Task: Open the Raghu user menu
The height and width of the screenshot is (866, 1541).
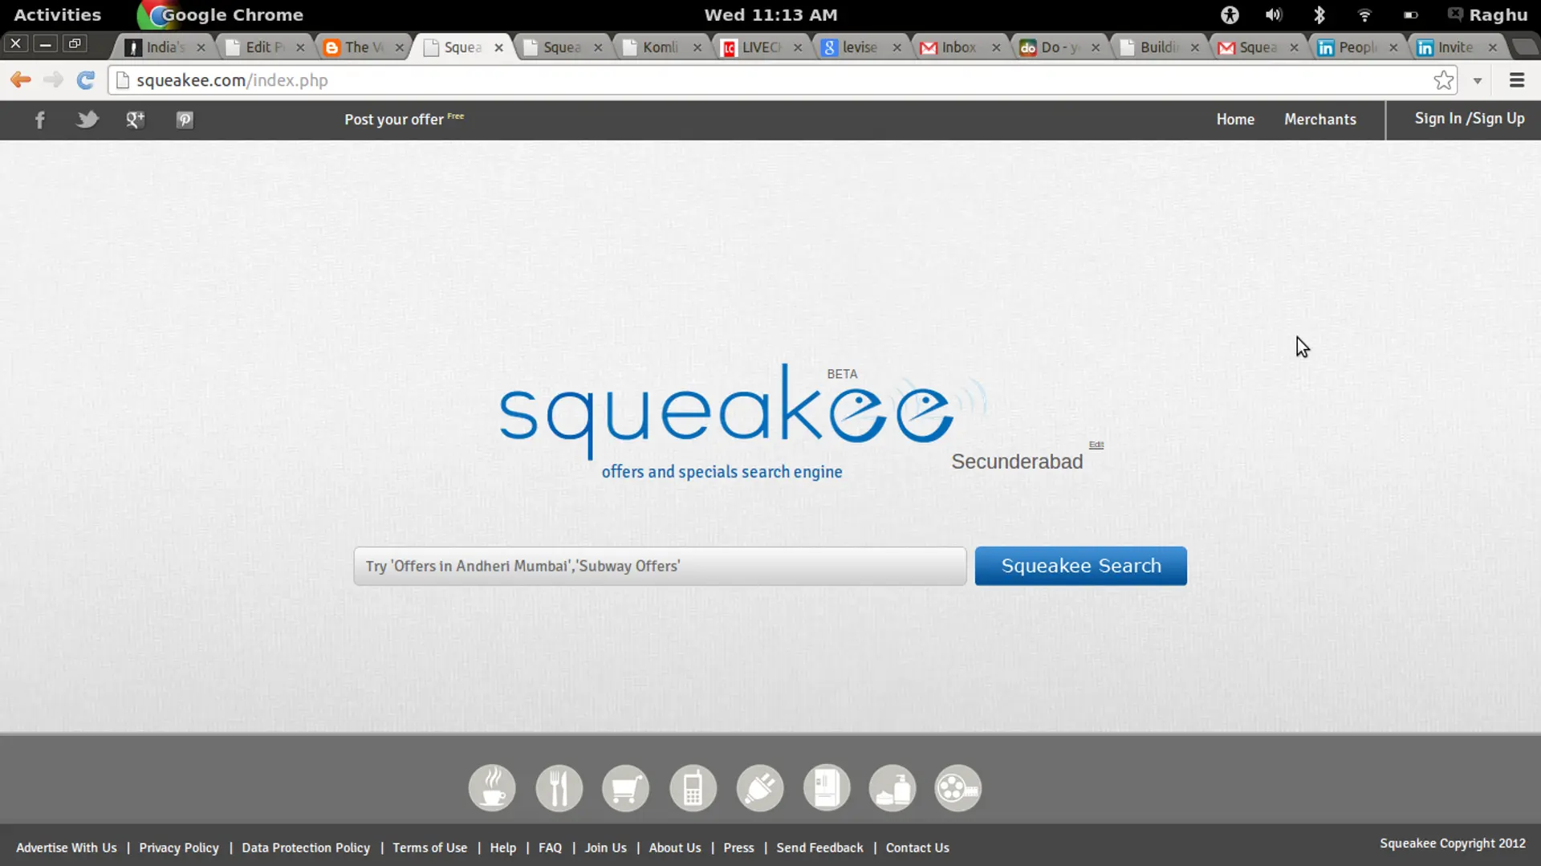Action: (1487, 14)
